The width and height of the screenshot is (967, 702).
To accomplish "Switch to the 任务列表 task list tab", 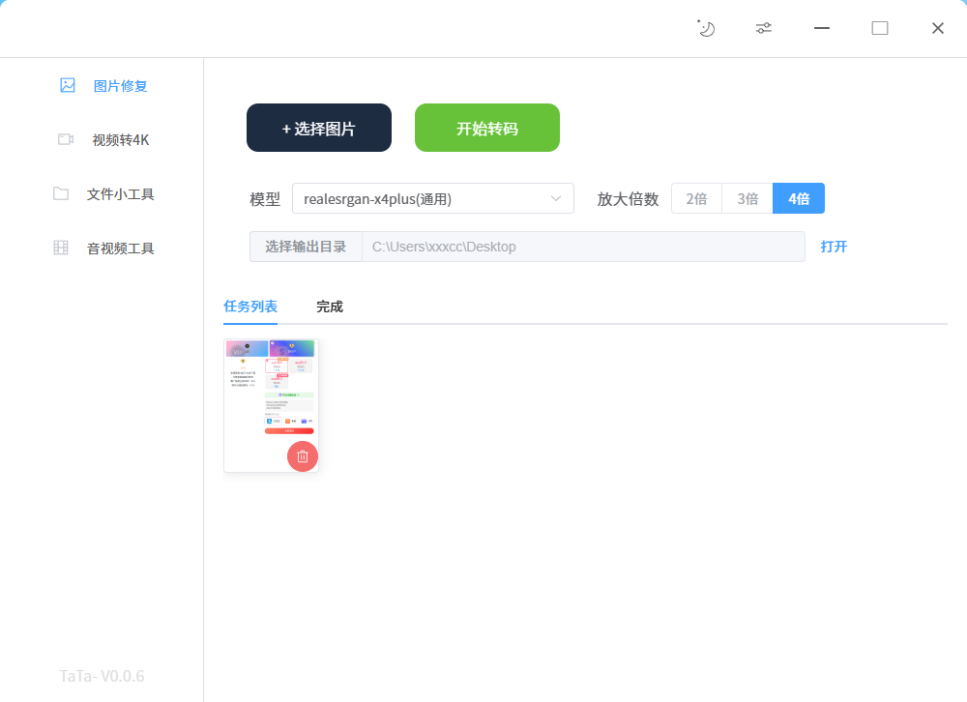I will click(x=249, y=306).
